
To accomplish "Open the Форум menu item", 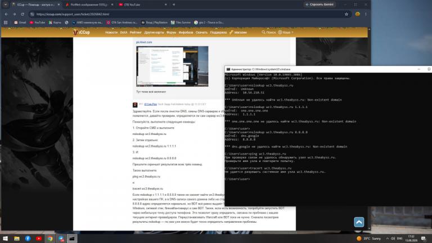I will [171, 33].
